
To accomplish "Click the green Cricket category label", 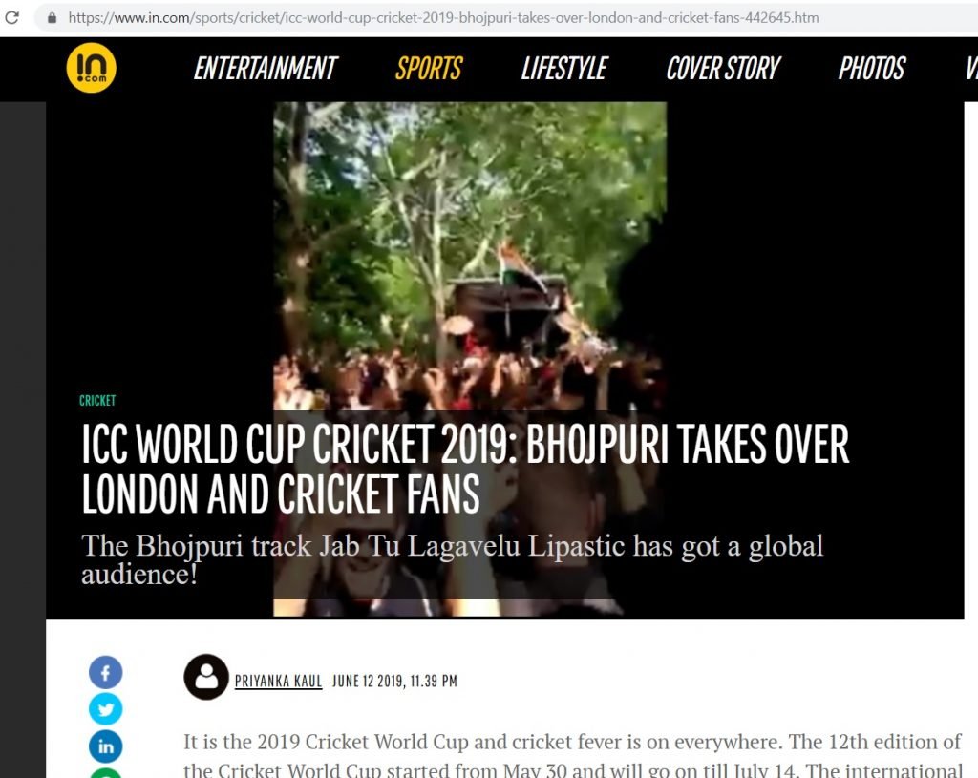I will [97, 400].
